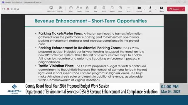
Task: Click the Arlington Virginia logo
Action: tap(14, 89)
